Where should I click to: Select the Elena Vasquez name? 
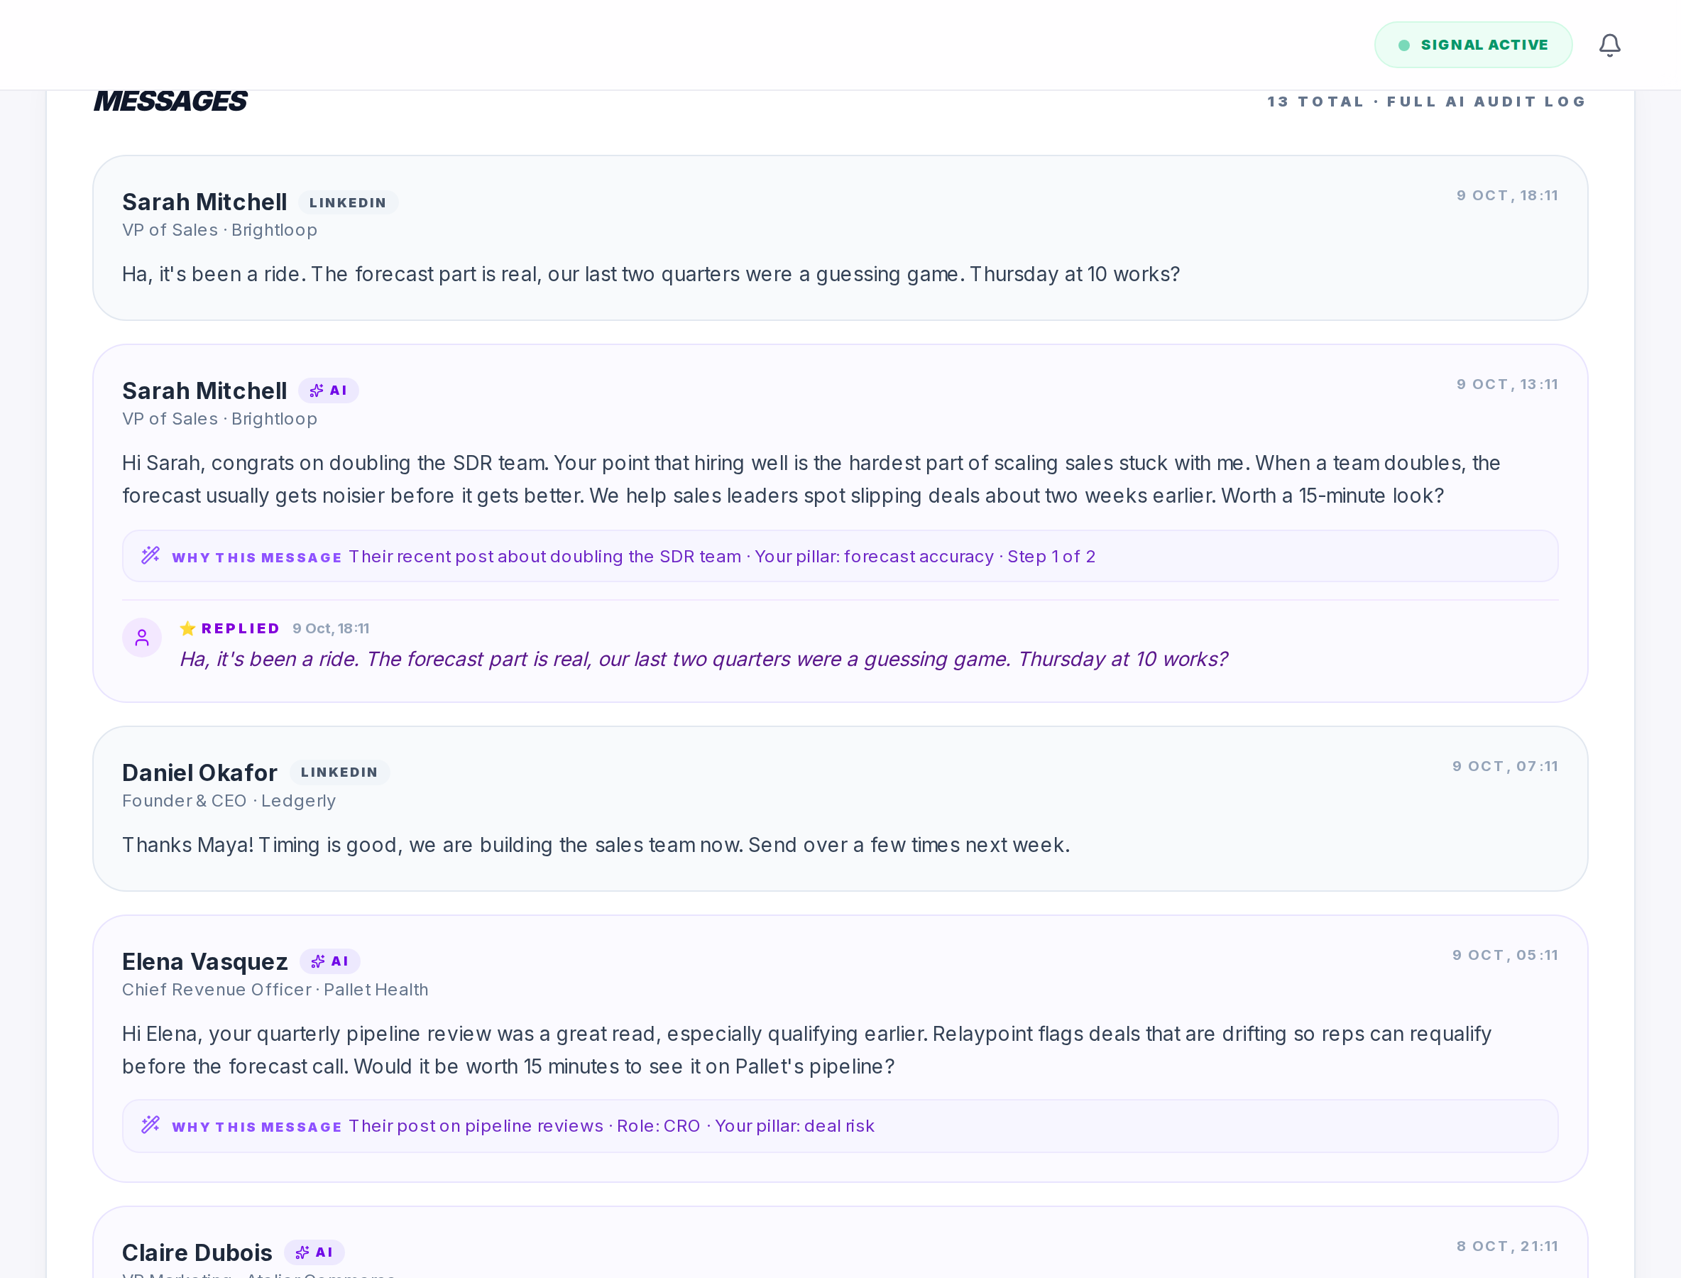point(204,961)
